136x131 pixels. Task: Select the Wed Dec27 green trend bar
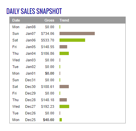pyautogui.click(x=64, y=106)
